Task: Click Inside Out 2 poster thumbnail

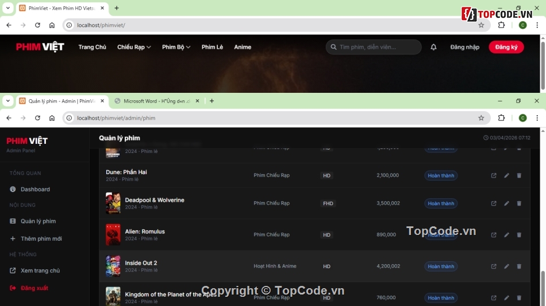Action: [x=113, y=266]
